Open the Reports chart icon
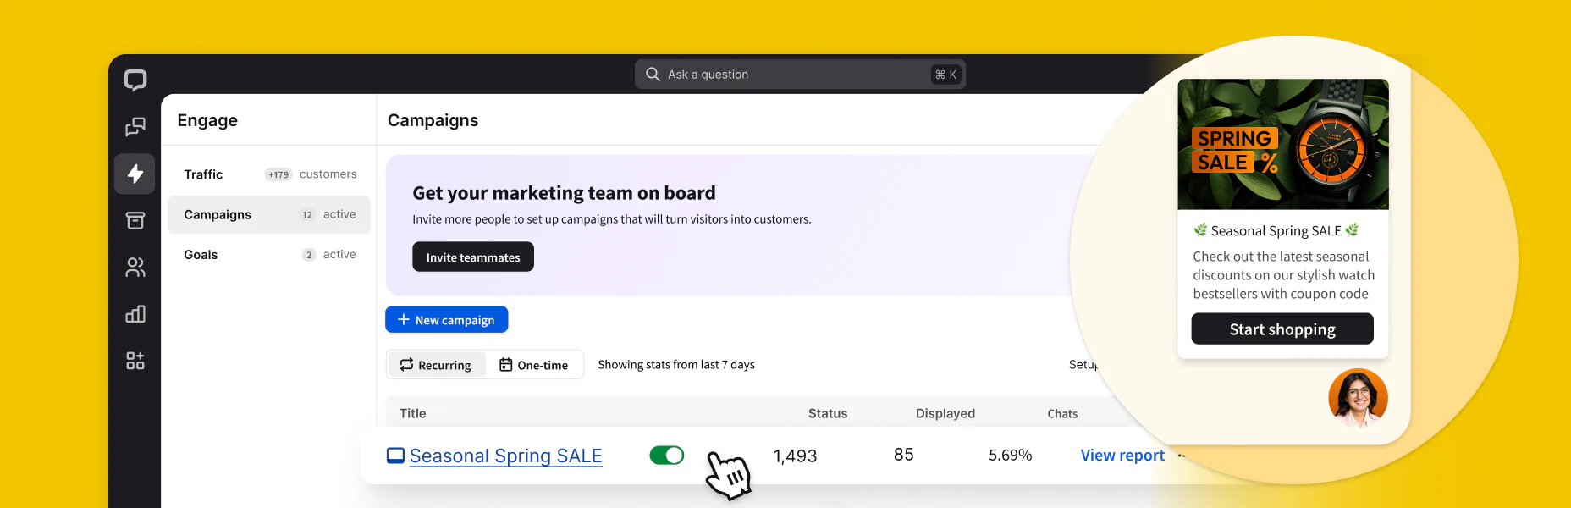The image size is (1571, 508). click(135, 313)
